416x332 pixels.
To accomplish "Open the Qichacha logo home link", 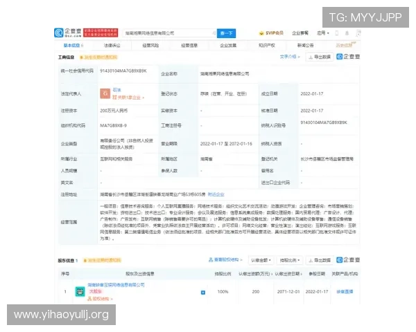I will point(68,33).
